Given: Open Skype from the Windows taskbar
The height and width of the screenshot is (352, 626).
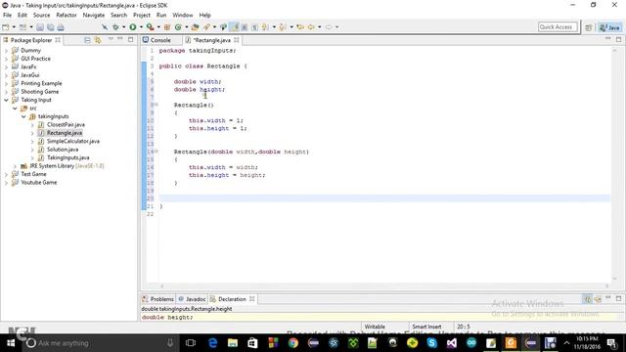Looking at the screenshot, I should 432,343.
